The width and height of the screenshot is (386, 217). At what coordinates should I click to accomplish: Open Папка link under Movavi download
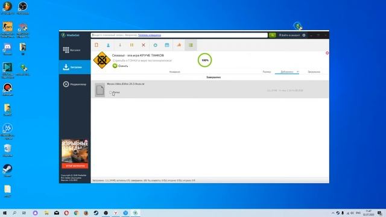pos(115,92)
